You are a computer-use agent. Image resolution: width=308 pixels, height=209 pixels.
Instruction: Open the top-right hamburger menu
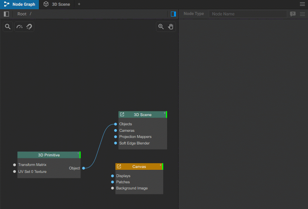[x=302, y=4]
